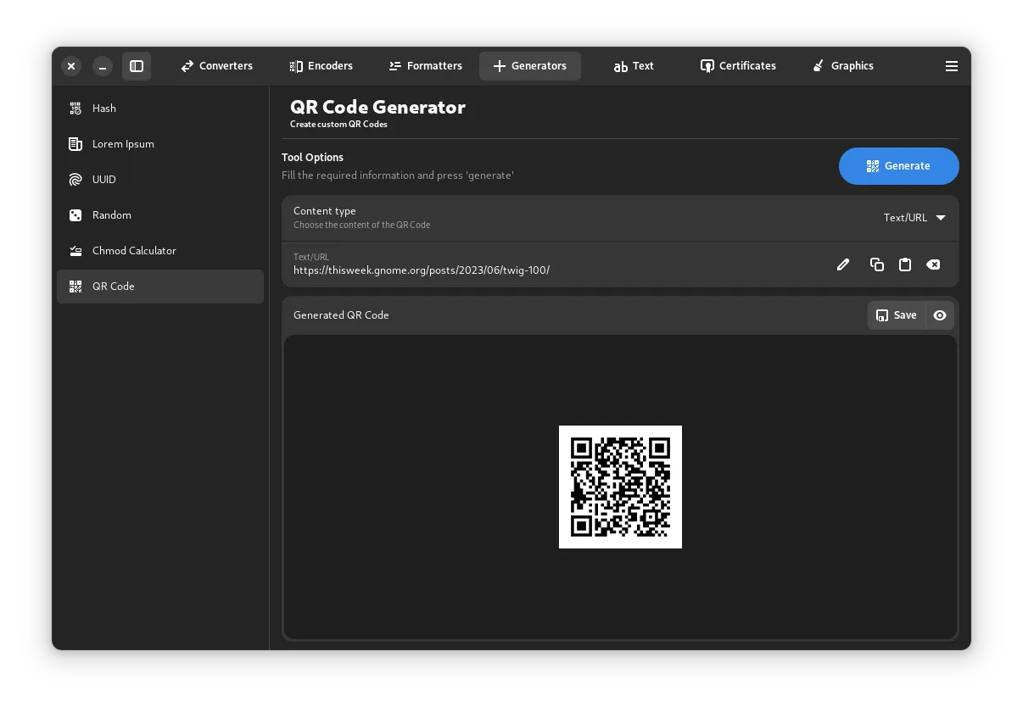Expand the Content type Text/URL dropdown
The image size is (1023, 707).
[914, 218]
